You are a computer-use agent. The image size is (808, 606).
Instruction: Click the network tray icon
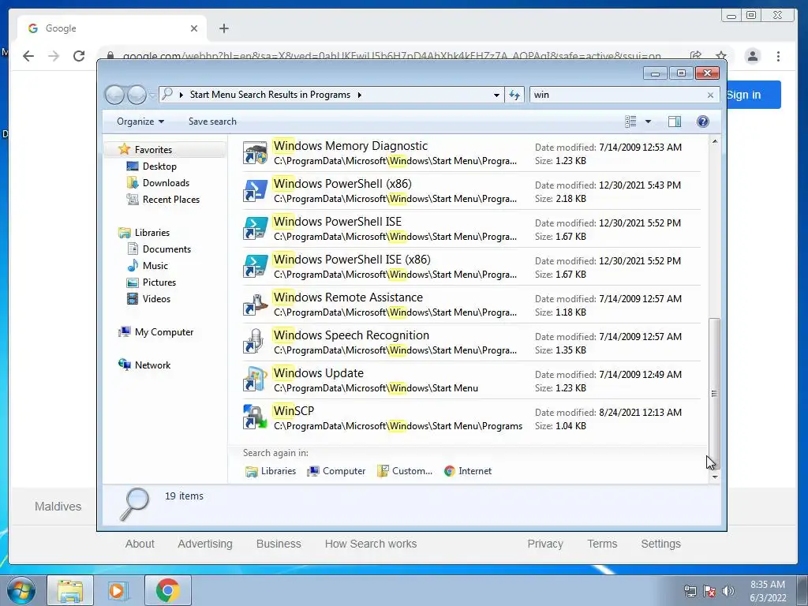(x=690, y=591)
